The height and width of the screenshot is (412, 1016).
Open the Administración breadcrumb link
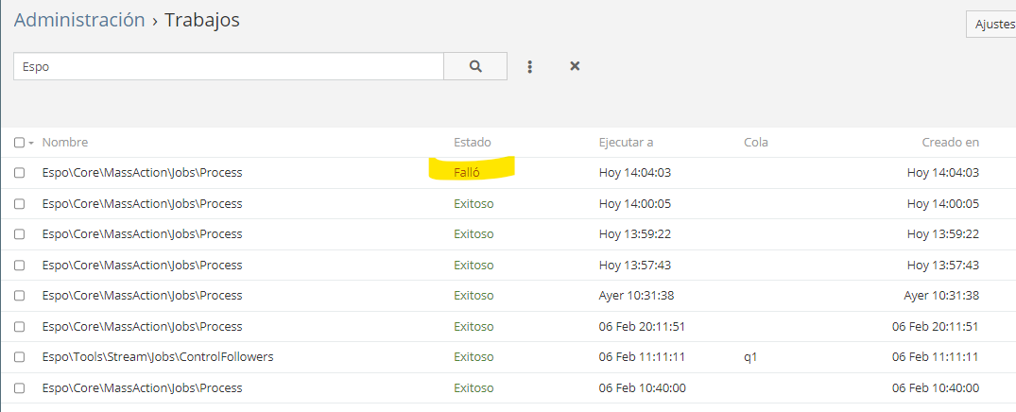[x=79, y=20]
